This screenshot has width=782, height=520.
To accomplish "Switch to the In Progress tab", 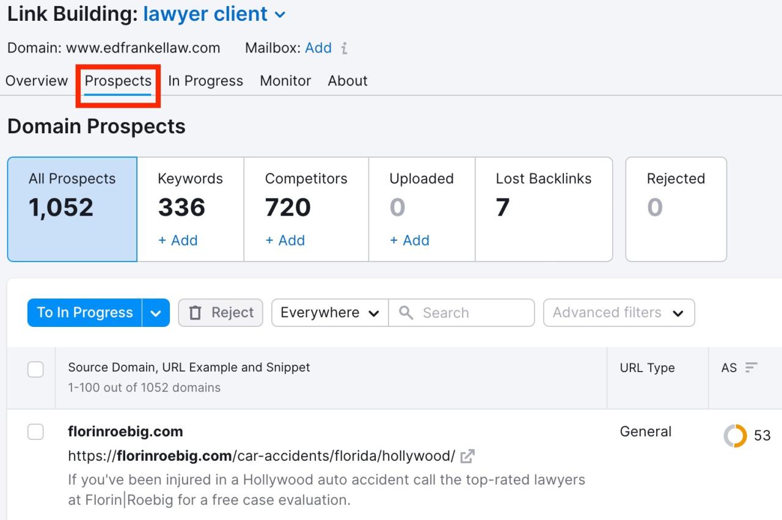I will pos(205,80).
